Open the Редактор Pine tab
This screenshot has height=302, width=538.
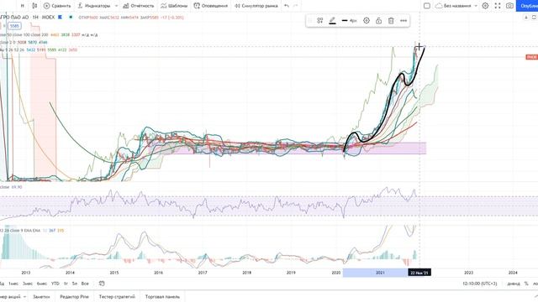[x=74, y=296]
